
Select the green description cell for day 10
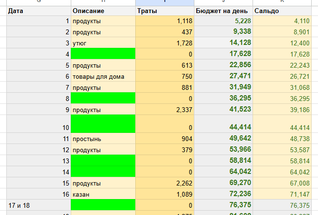103,124
